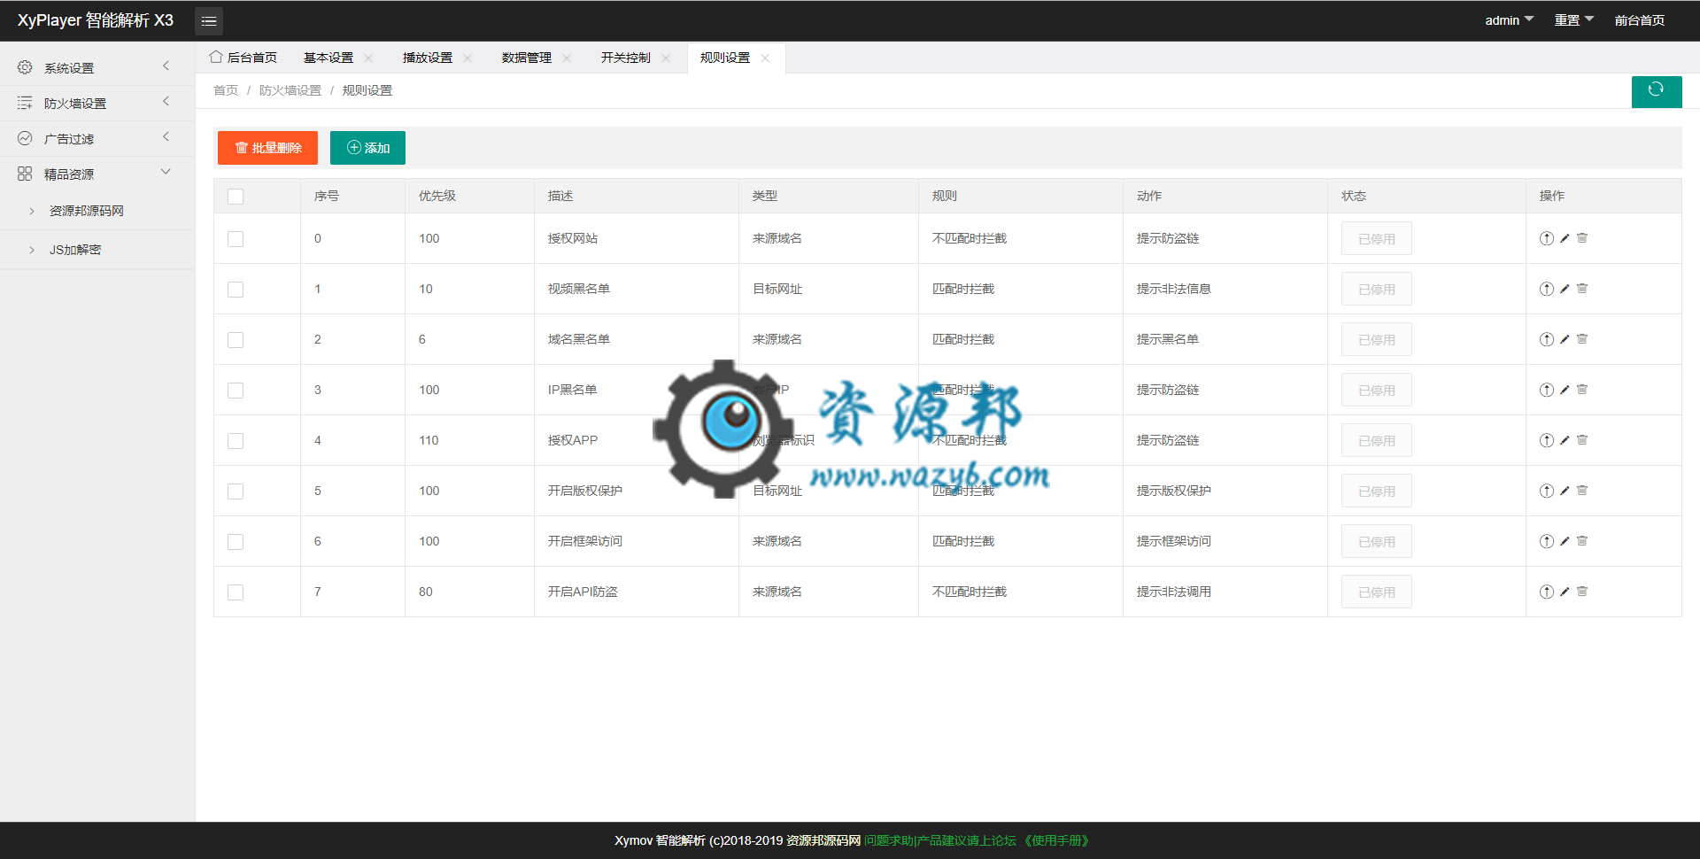Switch to the 基本设置 tab
Image resolution: width=1700 pixels, height=859 pixels.
click(328, 58)
